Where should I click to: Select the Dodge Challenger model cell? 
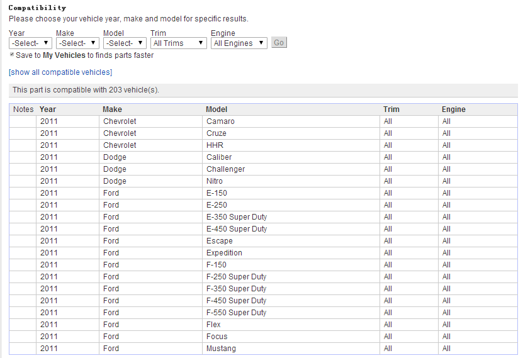point(225,169)
